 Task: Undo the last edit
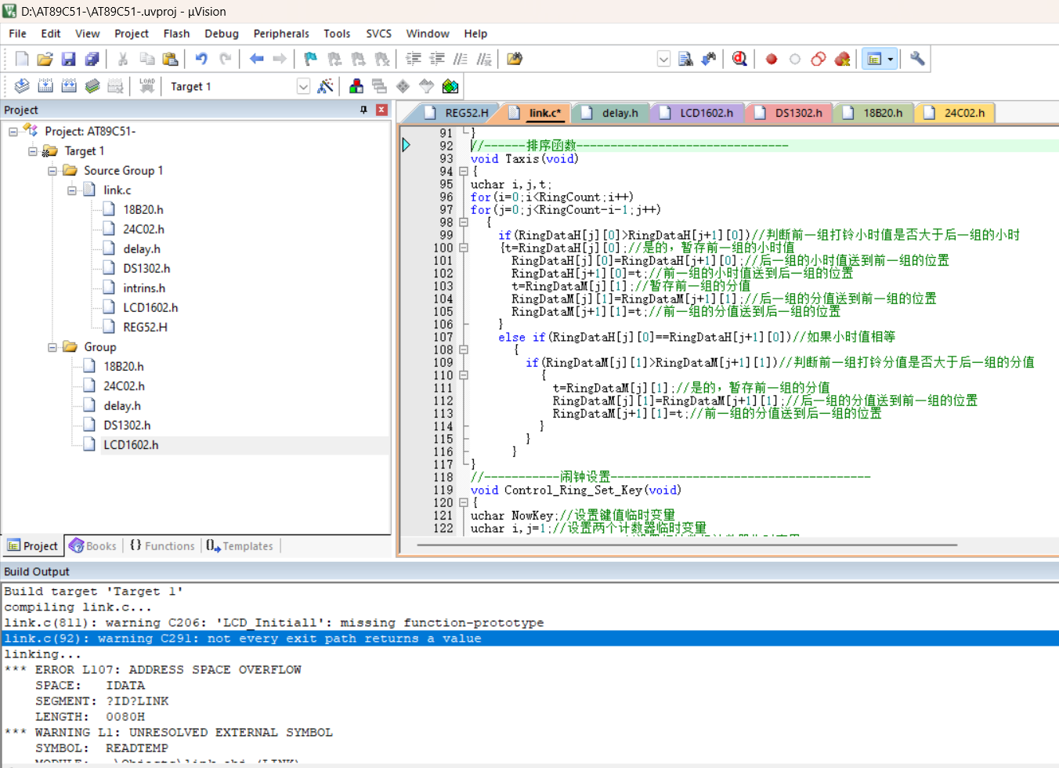coord(201,59)
